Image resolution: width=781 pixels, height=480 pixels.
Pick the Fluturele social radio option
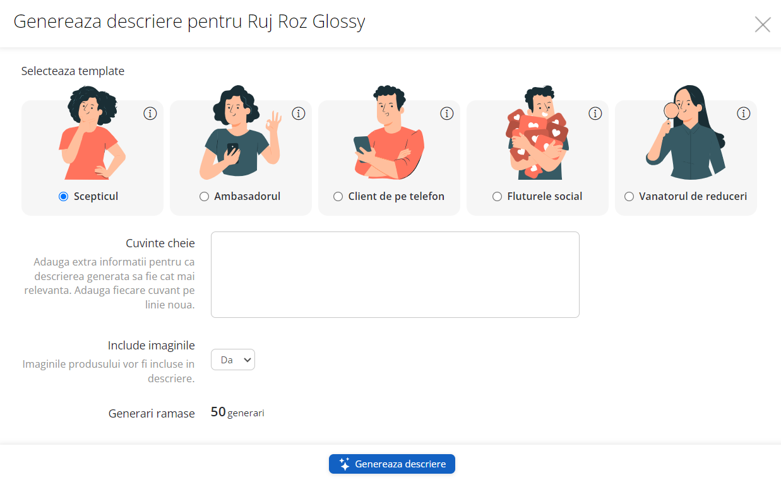tap(497, 197)
